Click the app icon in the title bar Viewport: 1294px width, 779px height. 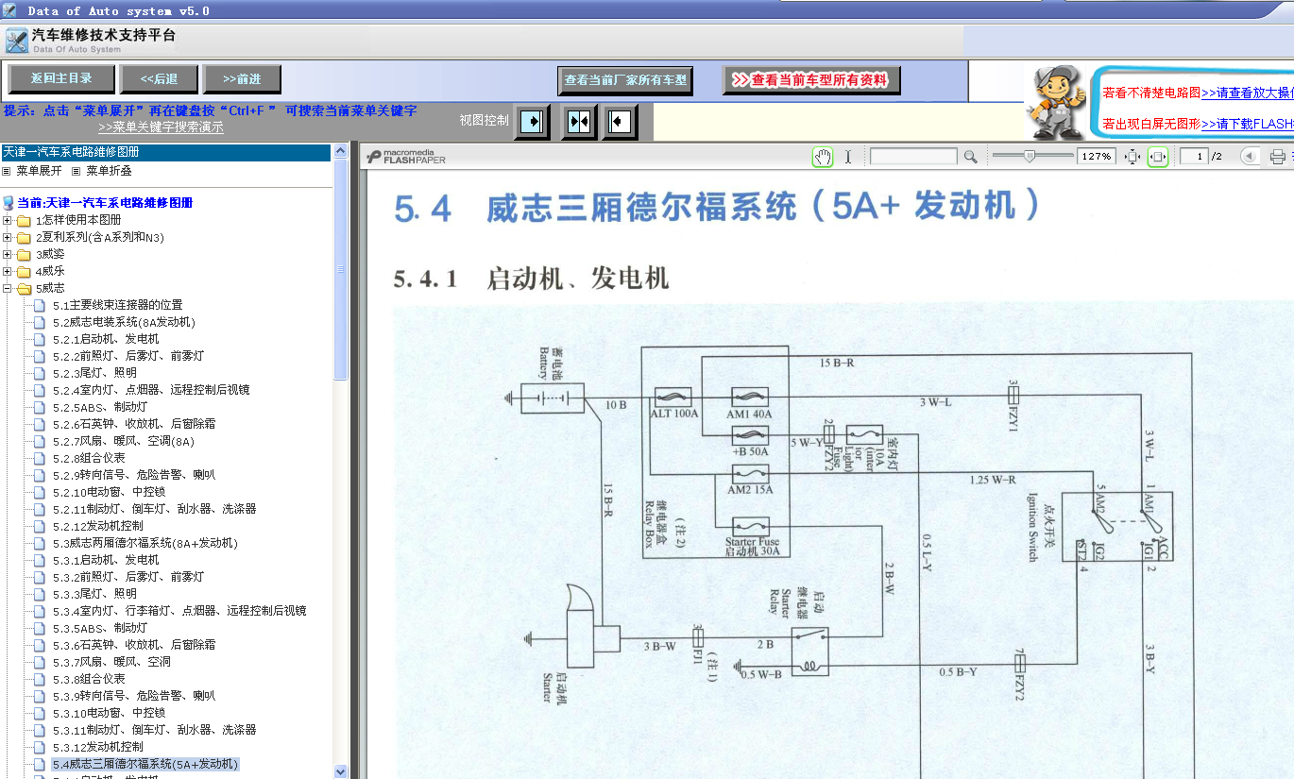tap(9, 10)
